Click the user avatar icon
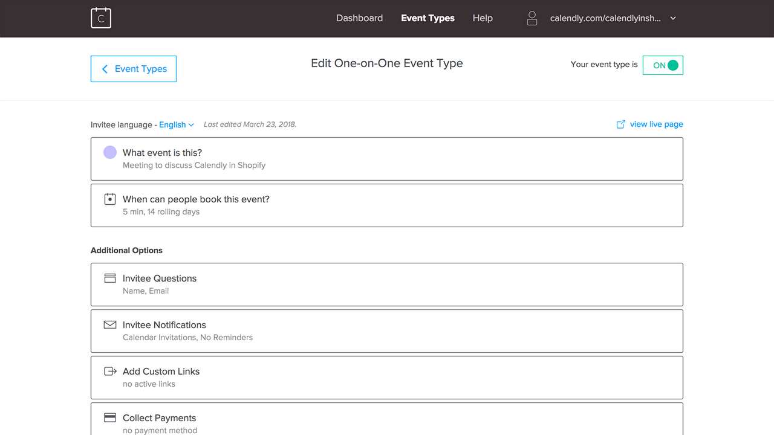Screen dimensions: 774x435 pos(532,18)
